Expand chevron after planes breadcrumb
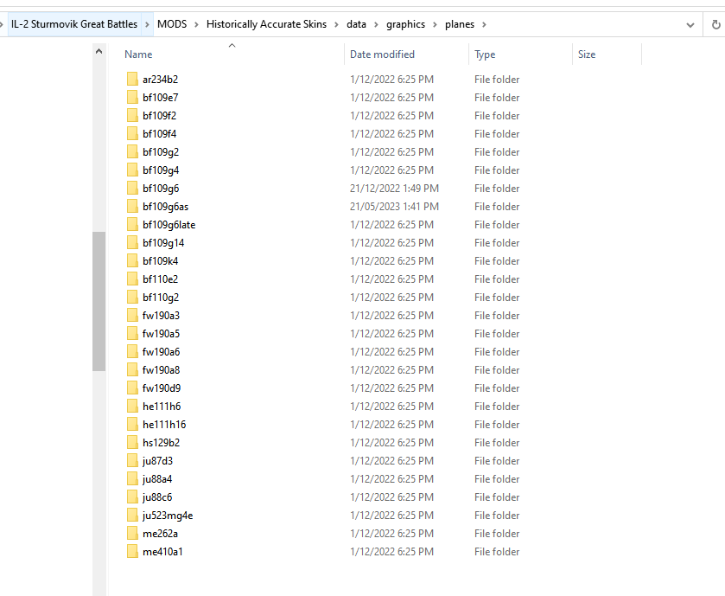The height and width of the screenshot is (596, 725). pos(484,24)
